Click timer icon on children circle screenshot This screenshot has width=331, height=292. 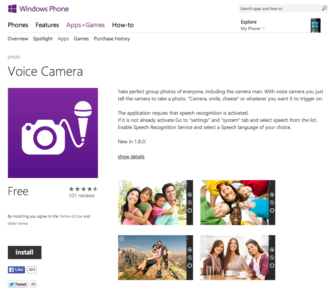point(272,210)
